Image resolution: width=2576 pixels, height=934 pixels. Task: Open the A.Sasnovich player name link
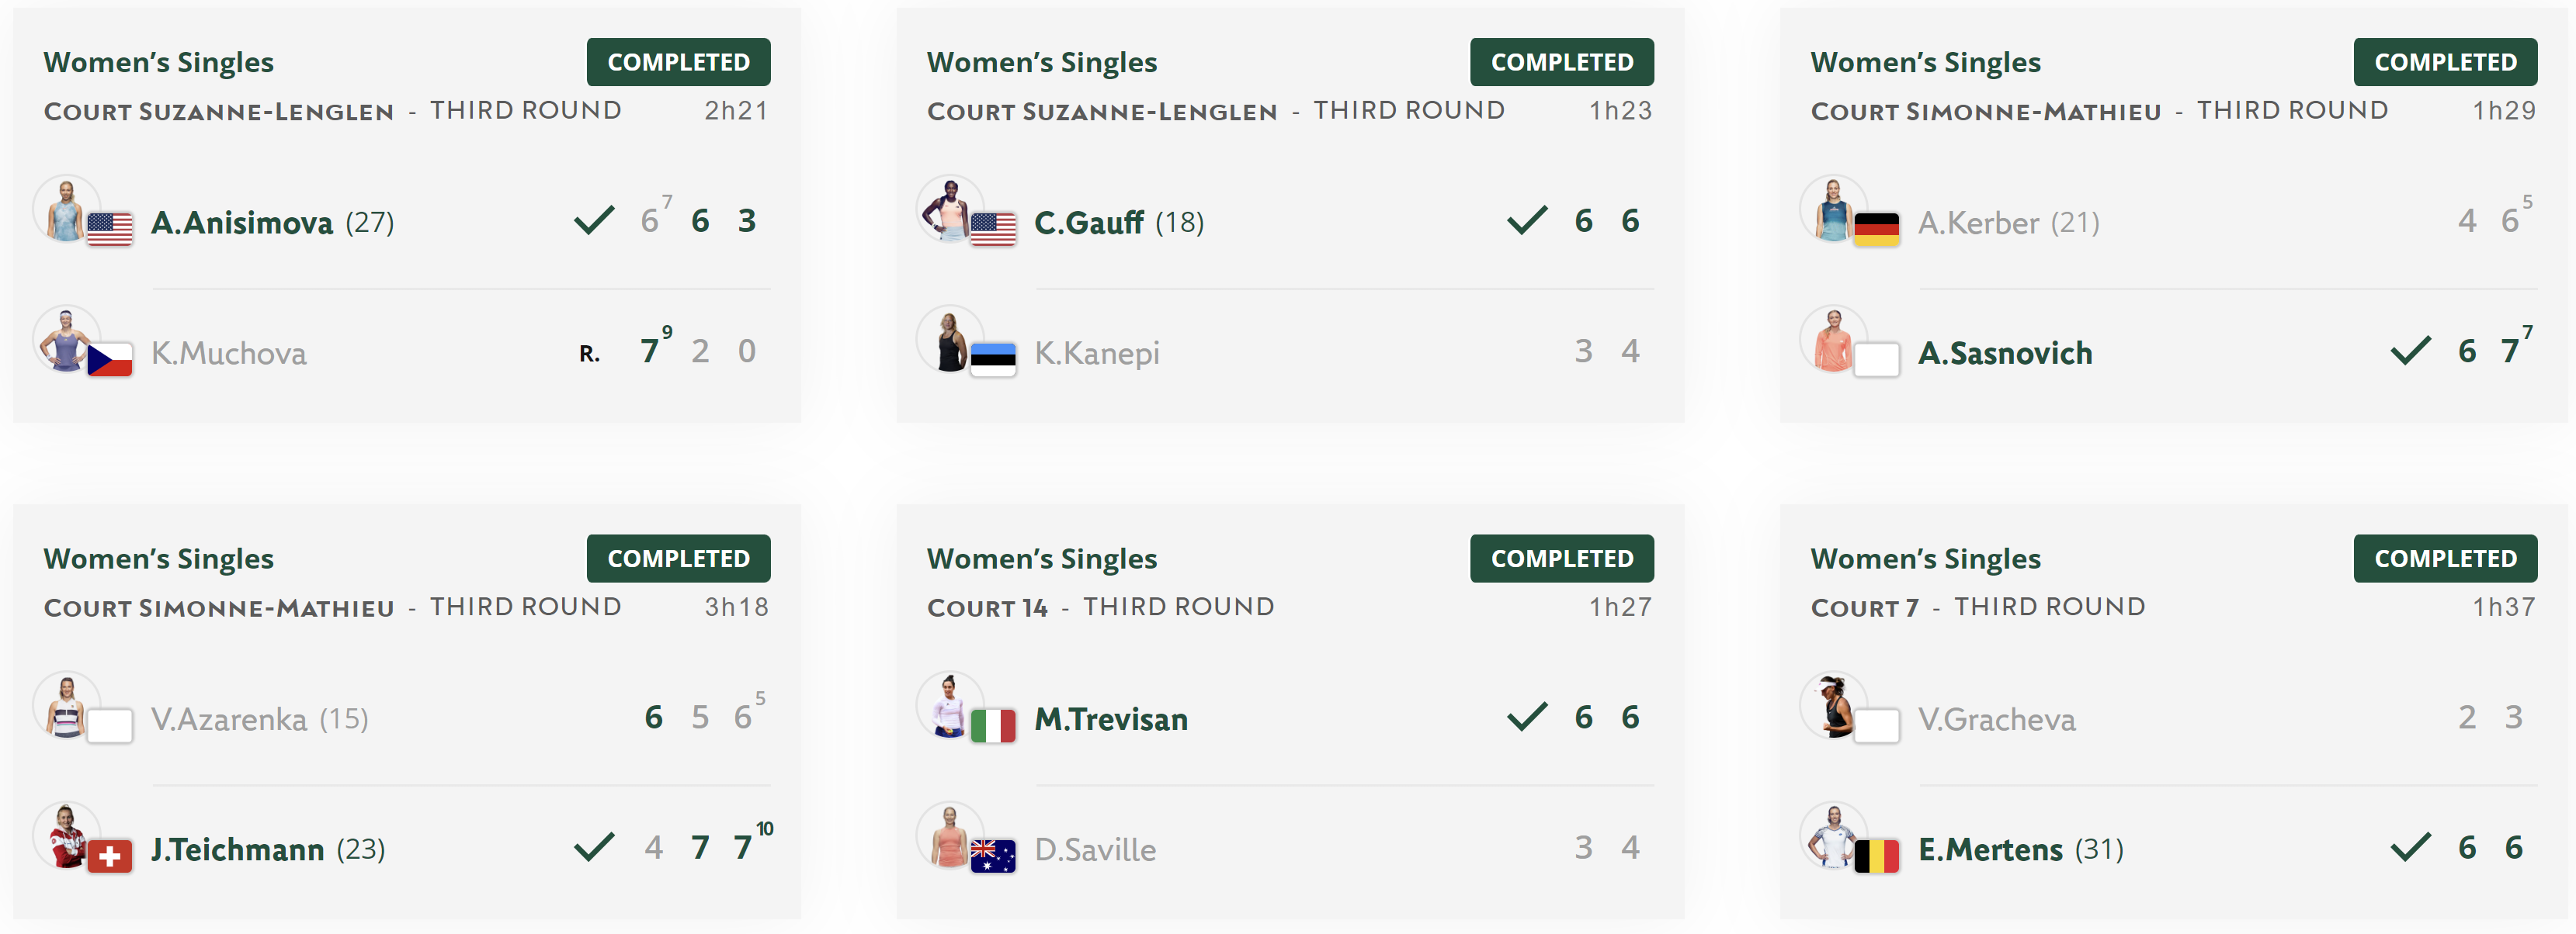click(x=2004, y=353)
